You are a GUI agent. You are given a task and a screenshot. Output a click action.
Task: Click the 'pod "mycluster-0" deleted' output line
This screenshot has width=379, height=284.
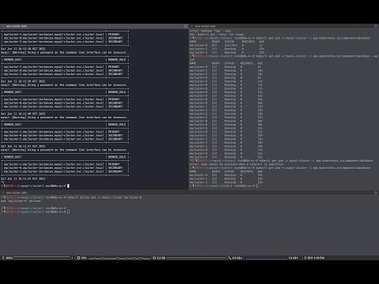click(x=21, y=201)
